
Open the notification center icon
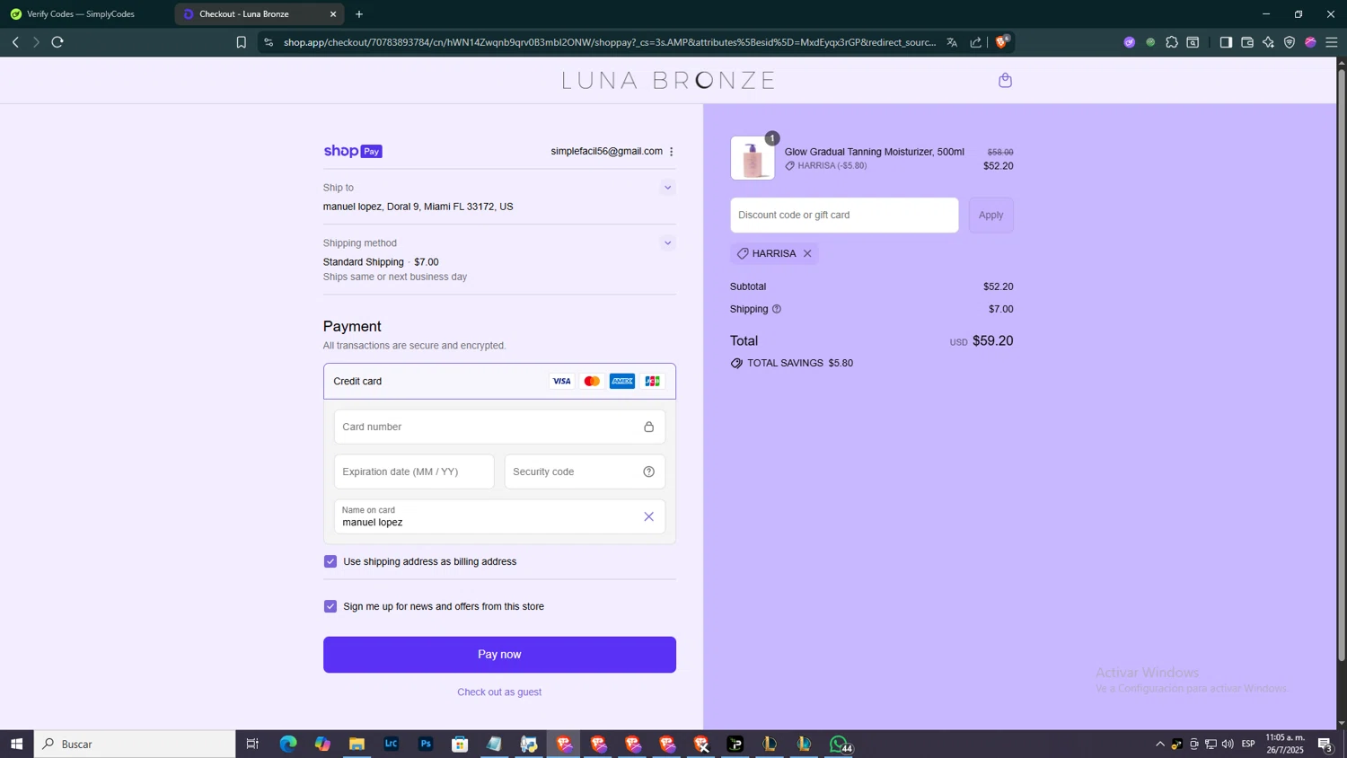pyautogui.click(x=1325, y=744)
